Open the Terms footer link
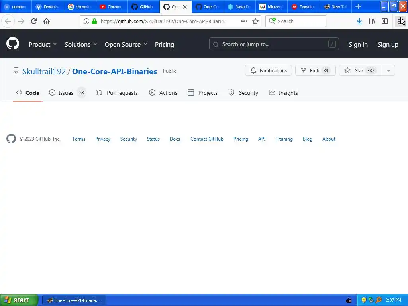Image resolution: width=408 pixels, height=306 pixels. [78, 139]
